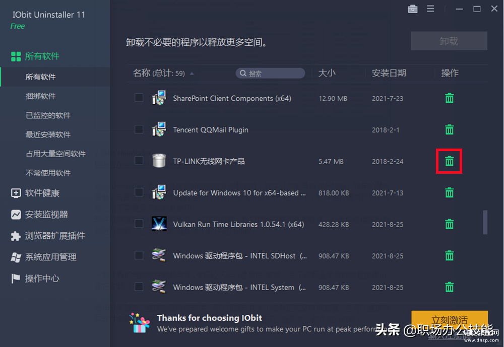Uninstall TP-LINK无线网卡产品 via trash icon
The width and height of the screenshot is (504, 347).
click(x=450, y=161)
